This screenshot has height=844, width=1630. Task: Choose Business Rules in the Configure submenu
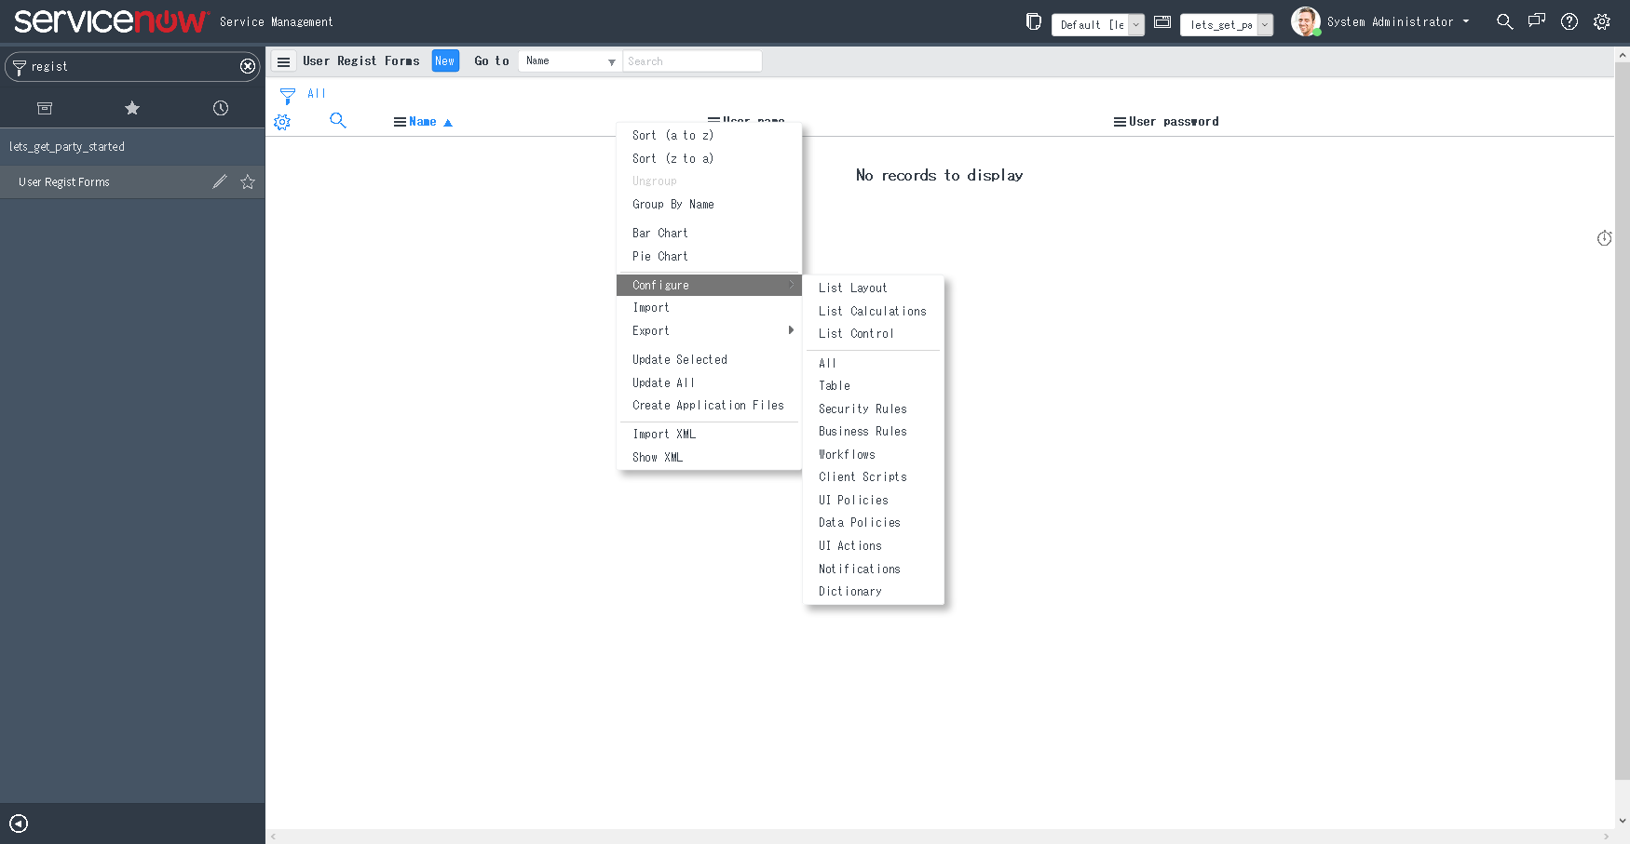click(x=863, y=431)
